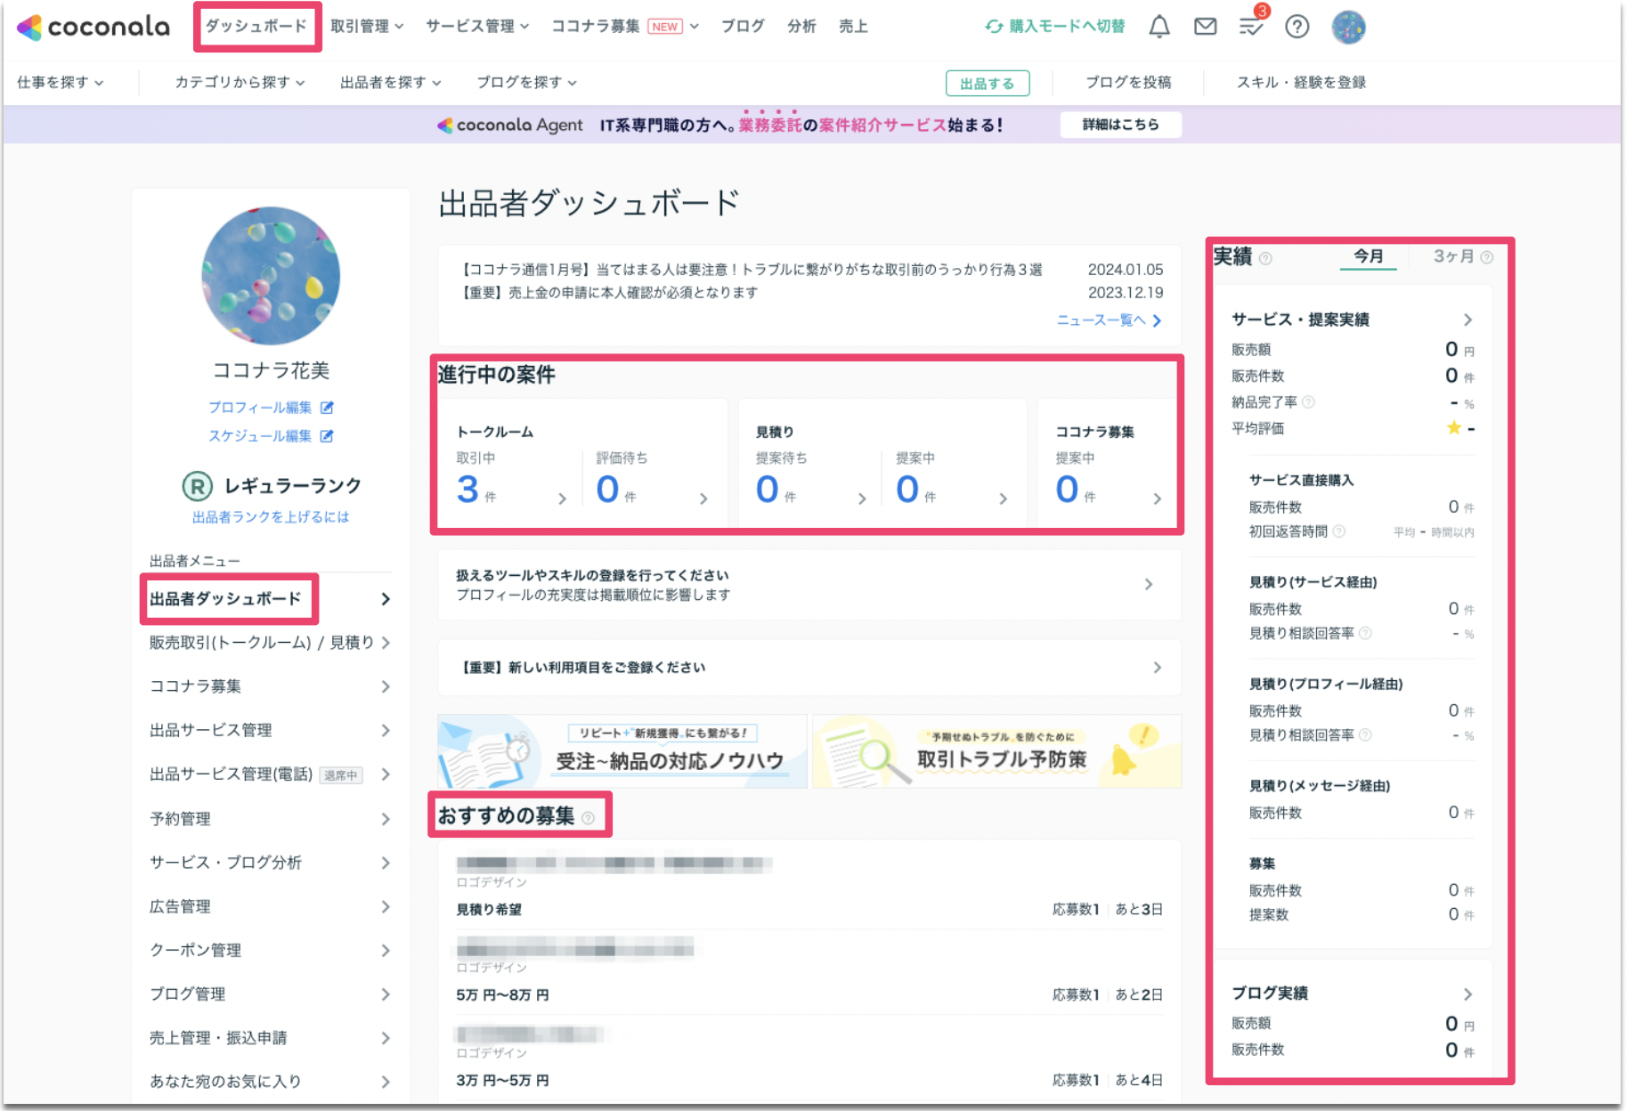Click the task list icon with badge 3
This screenshot has width=1626, height=1111.
click(1250, 28)
